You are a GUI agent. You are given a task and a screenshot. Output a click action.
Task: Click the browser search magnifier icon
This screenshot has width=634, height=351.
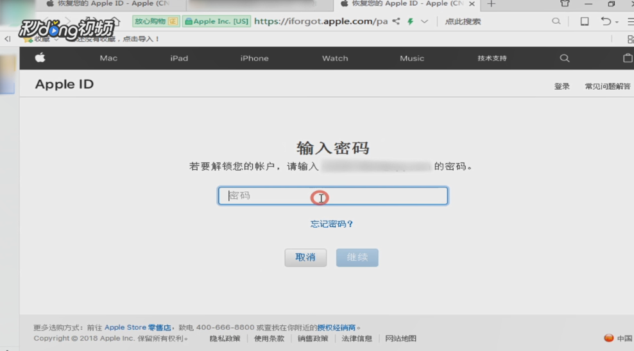556,21
